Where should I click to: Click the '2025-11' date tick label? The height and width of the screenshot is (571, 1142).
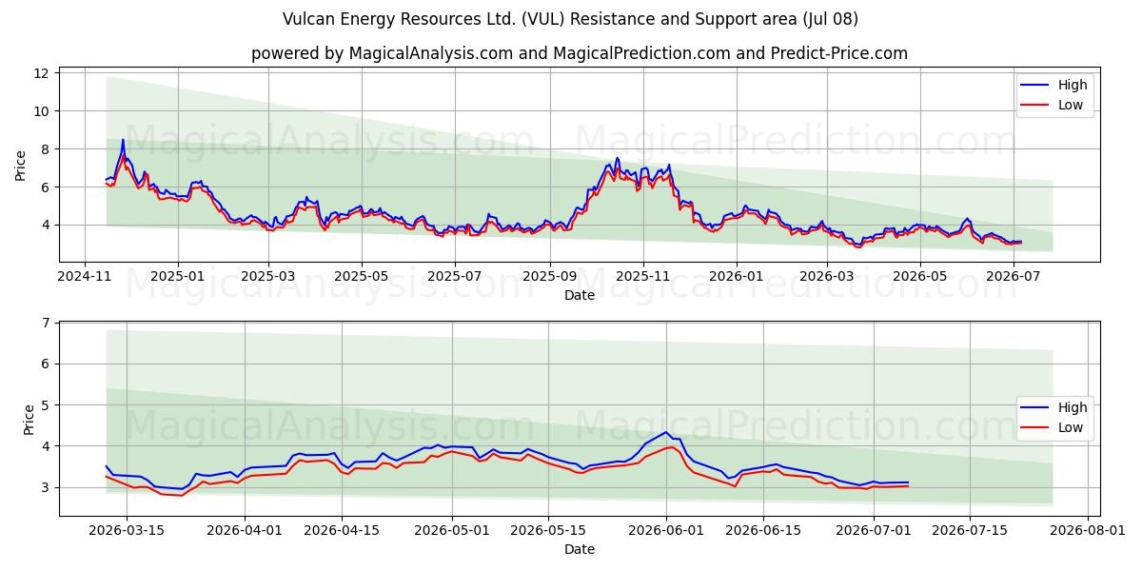coord(643,277)
